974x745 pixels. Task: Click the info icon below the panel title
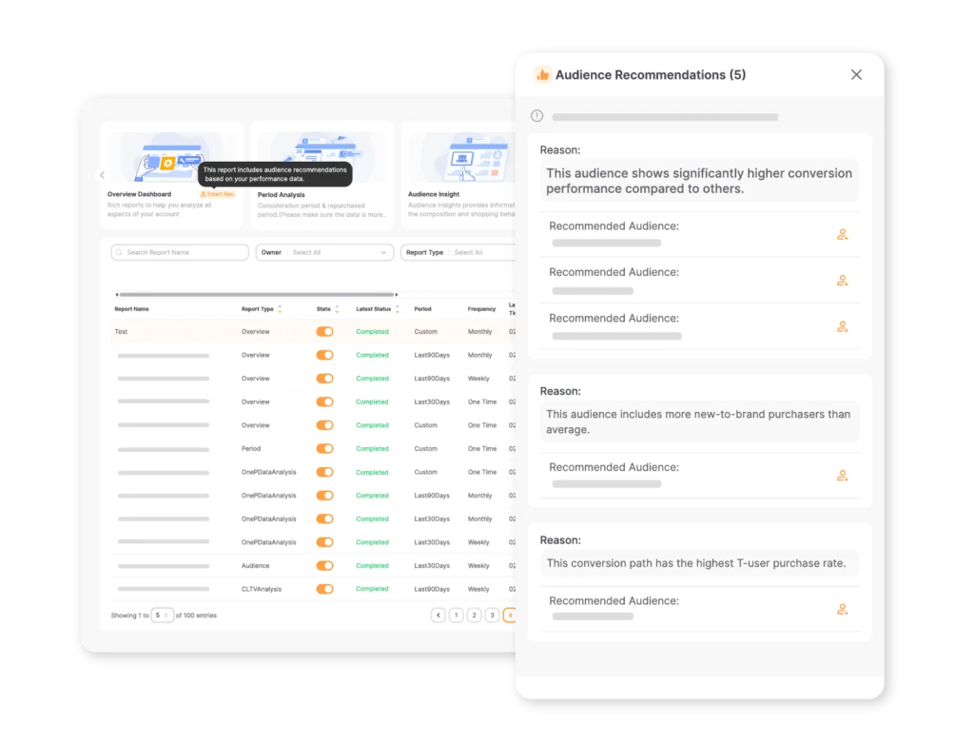(536, 116)
